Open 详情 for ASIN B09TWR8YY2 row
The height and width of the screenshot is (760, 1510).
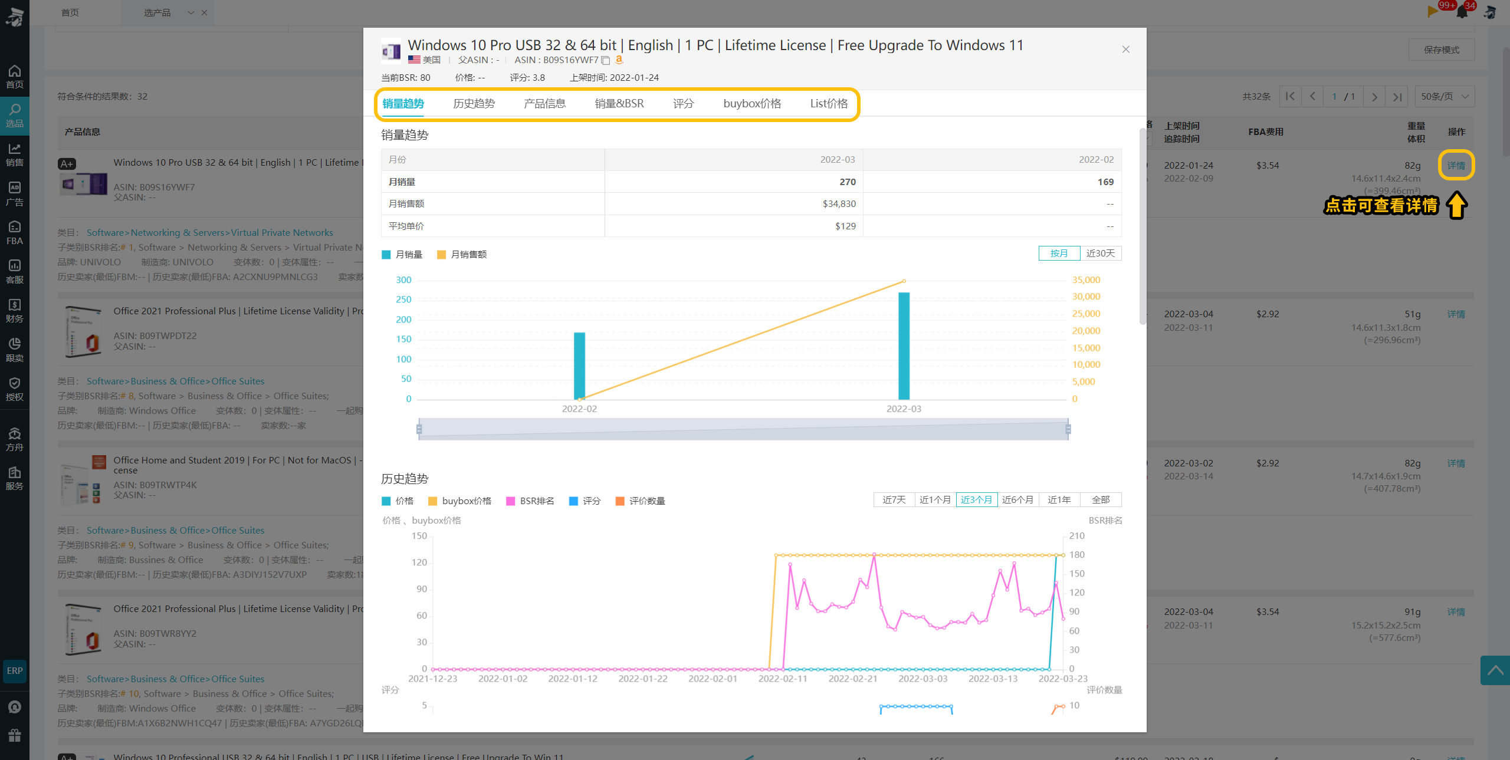1456,612
